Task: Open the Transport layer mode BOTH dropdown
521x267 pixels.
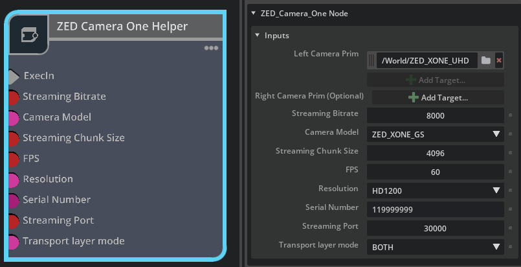Action: (x=436, y=247)
